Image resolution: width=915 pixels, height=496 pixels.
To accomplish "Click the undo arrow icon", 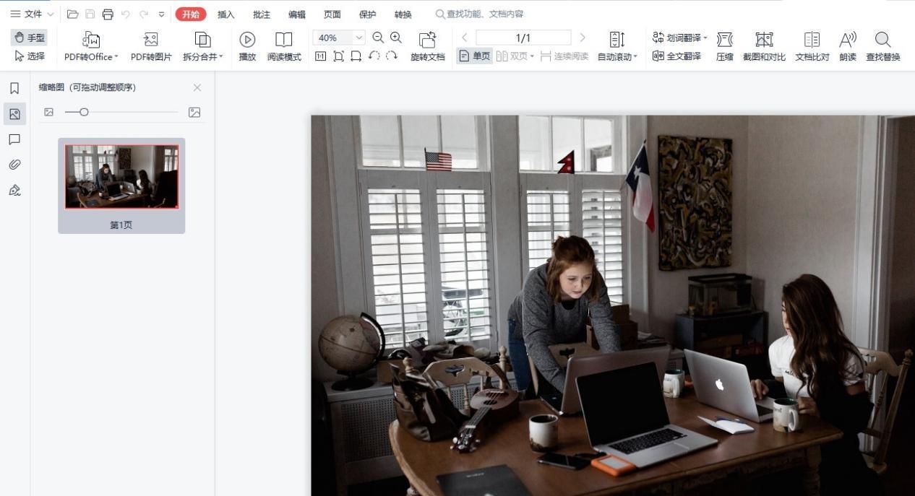I will (126, 14).
